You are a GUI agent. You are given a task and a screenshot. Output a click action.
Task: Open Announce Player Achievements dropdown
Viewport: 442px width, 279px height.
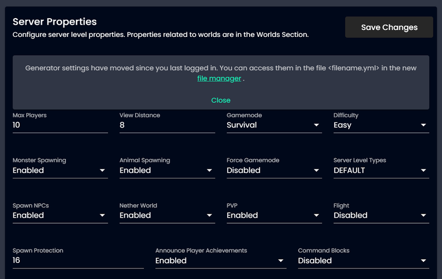tap(221, 261)
